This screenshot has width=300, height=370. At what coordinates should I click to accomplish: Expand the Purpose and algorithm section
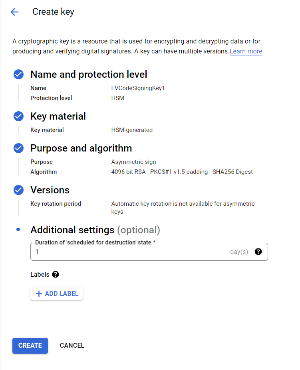pos(81,148)
